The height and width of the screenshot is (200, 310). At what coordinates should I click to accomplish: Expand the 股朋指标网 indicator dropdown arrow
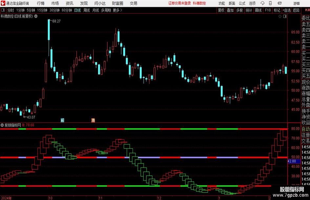2,125
